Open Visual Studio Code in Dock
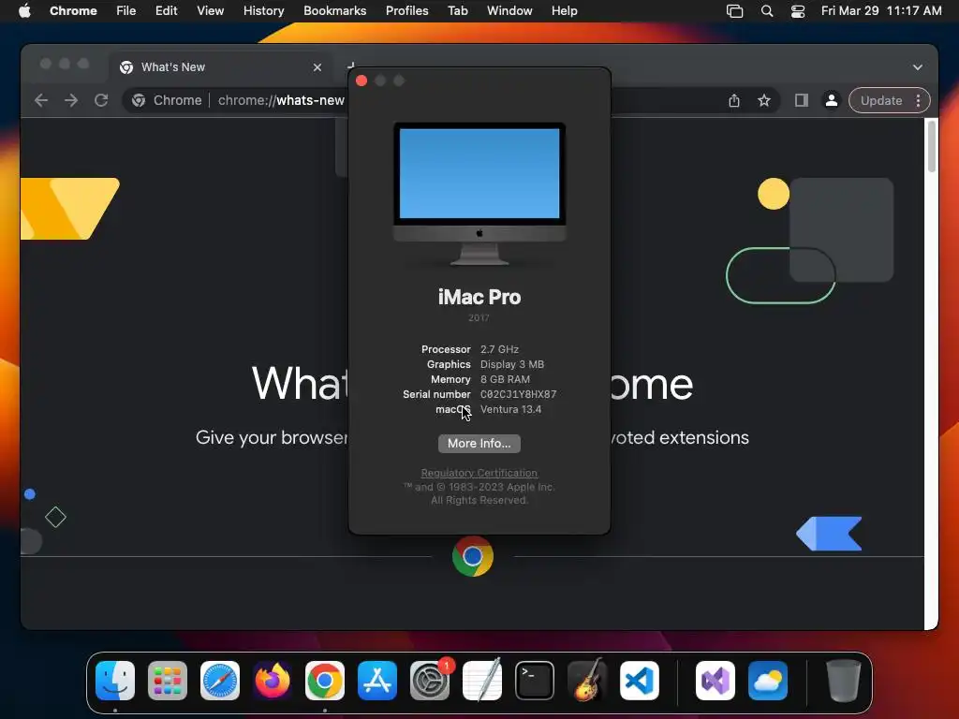The width and height of the screenshot is (959, 719). (639, 681)
